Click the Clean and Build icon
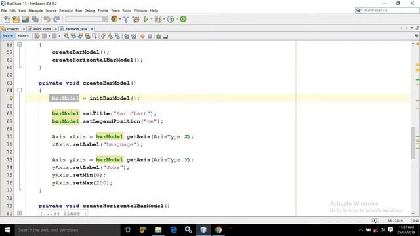The width and height of the screenshot is (420, 236). pos(136,19)
